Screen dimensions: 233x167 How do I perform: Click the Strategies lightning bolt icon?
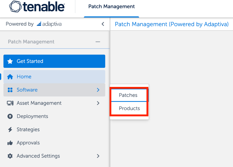[10, 130]
